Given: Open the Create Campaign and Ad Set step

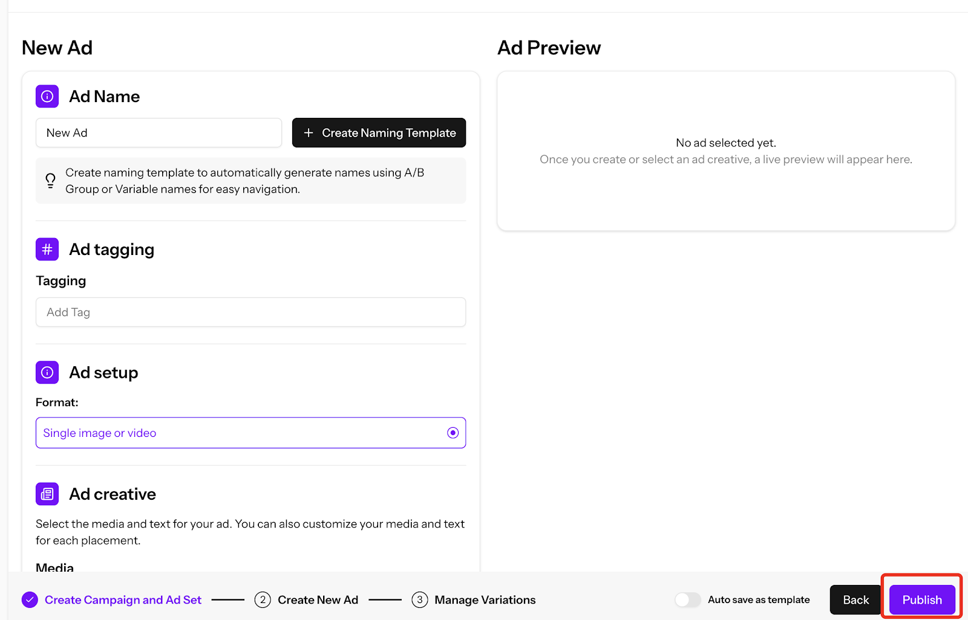Looking at the screenshot, I should tap(123, 599).
